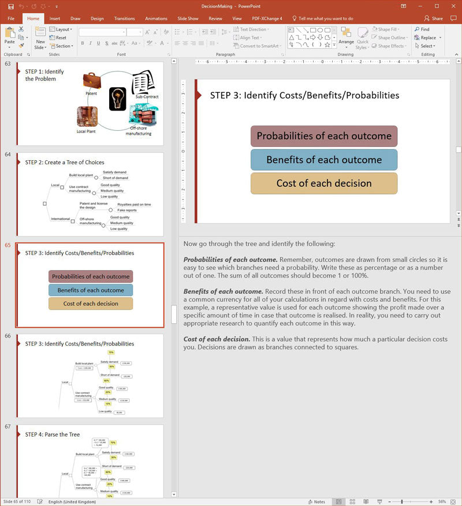
Task: Toggle Underline formatting
Action: point(98,43)
